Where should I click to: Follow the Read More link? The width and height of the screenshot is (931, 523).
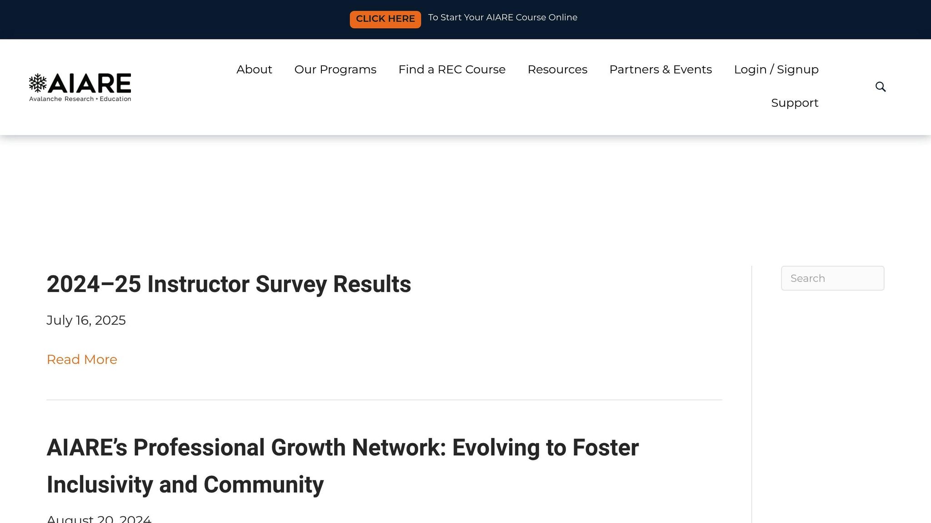(82, 360)
